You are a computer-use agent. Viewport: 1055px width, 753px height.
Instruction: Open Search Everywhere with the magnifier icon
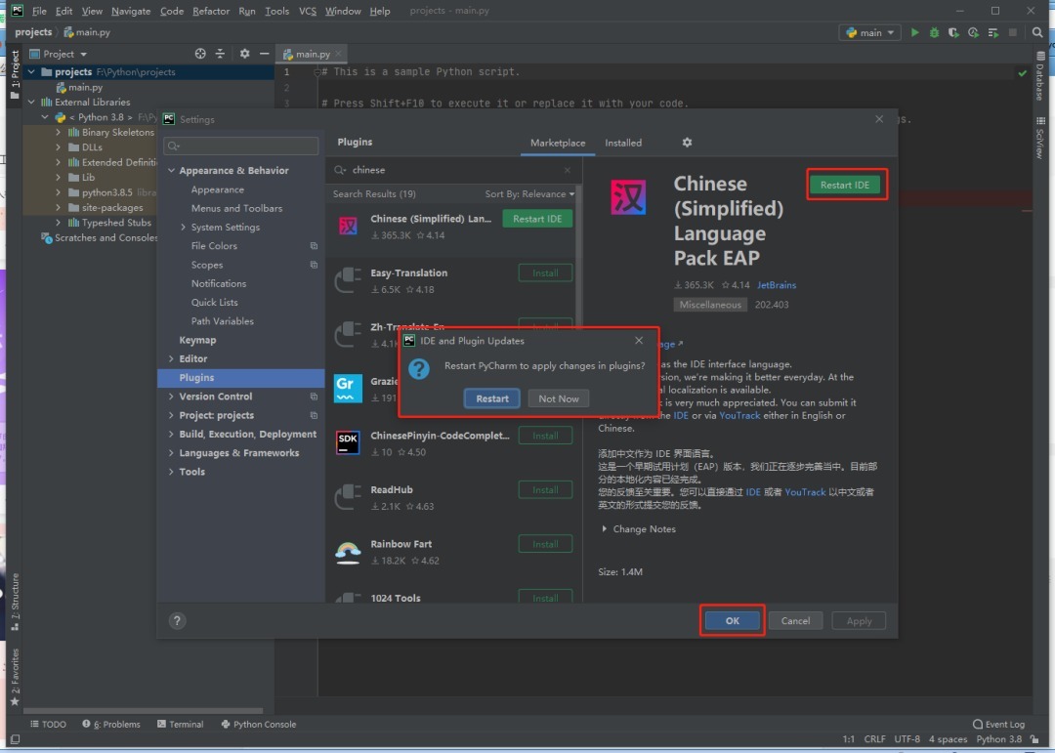(1037, 32)
